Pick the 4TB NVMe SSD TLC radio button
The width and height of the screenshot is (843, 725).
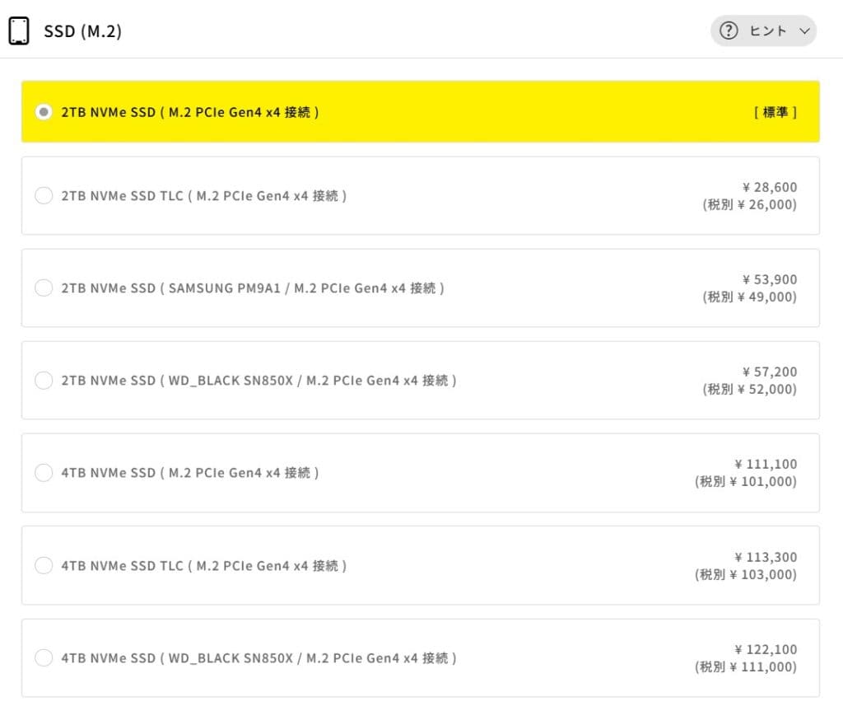click(x=44, y=566)
